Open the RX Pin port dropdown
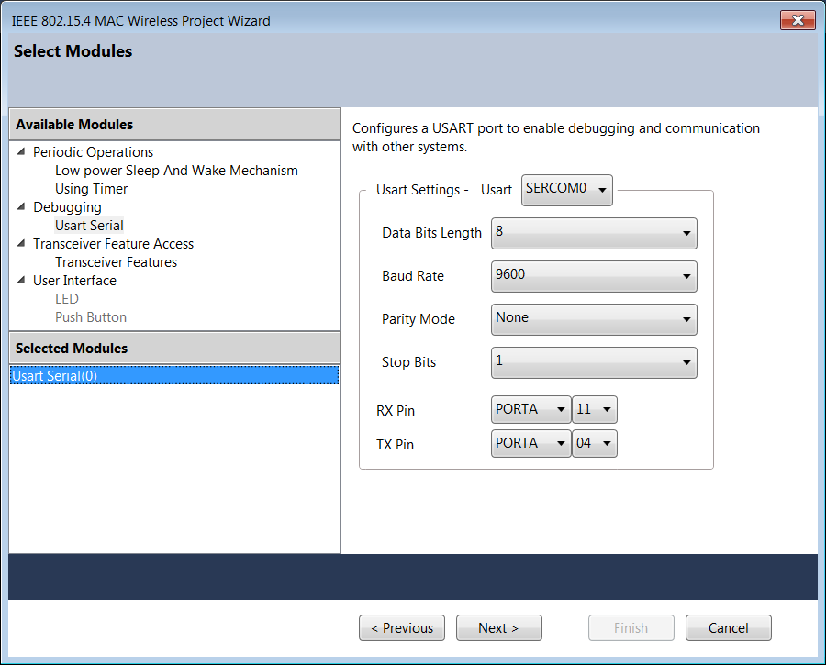Viewport: 826px width, 665px height. pos(531,410)
